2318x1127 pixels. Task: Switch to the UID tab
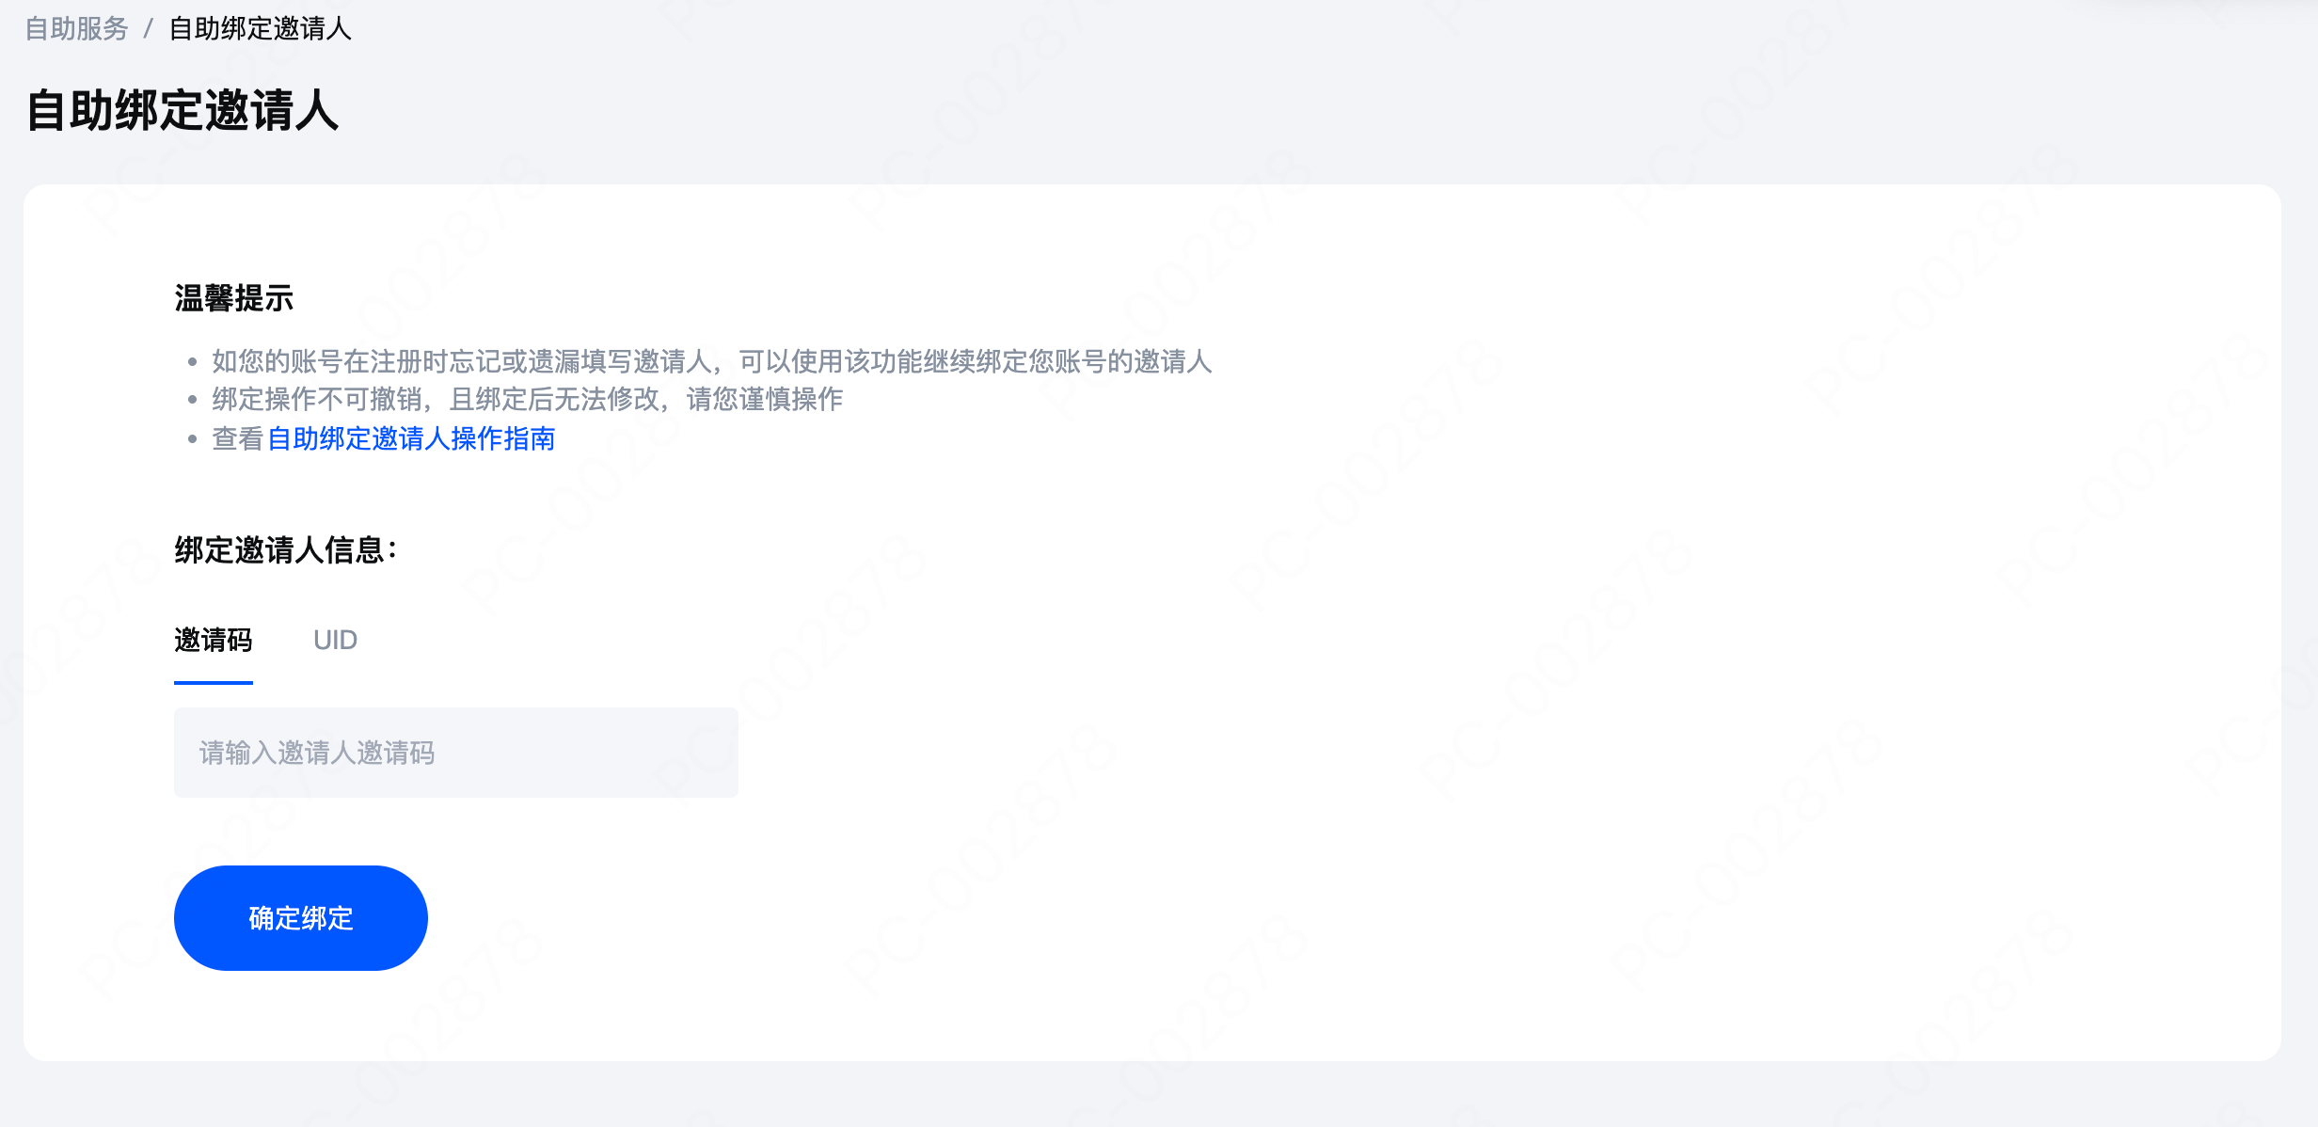coord(335,640)
